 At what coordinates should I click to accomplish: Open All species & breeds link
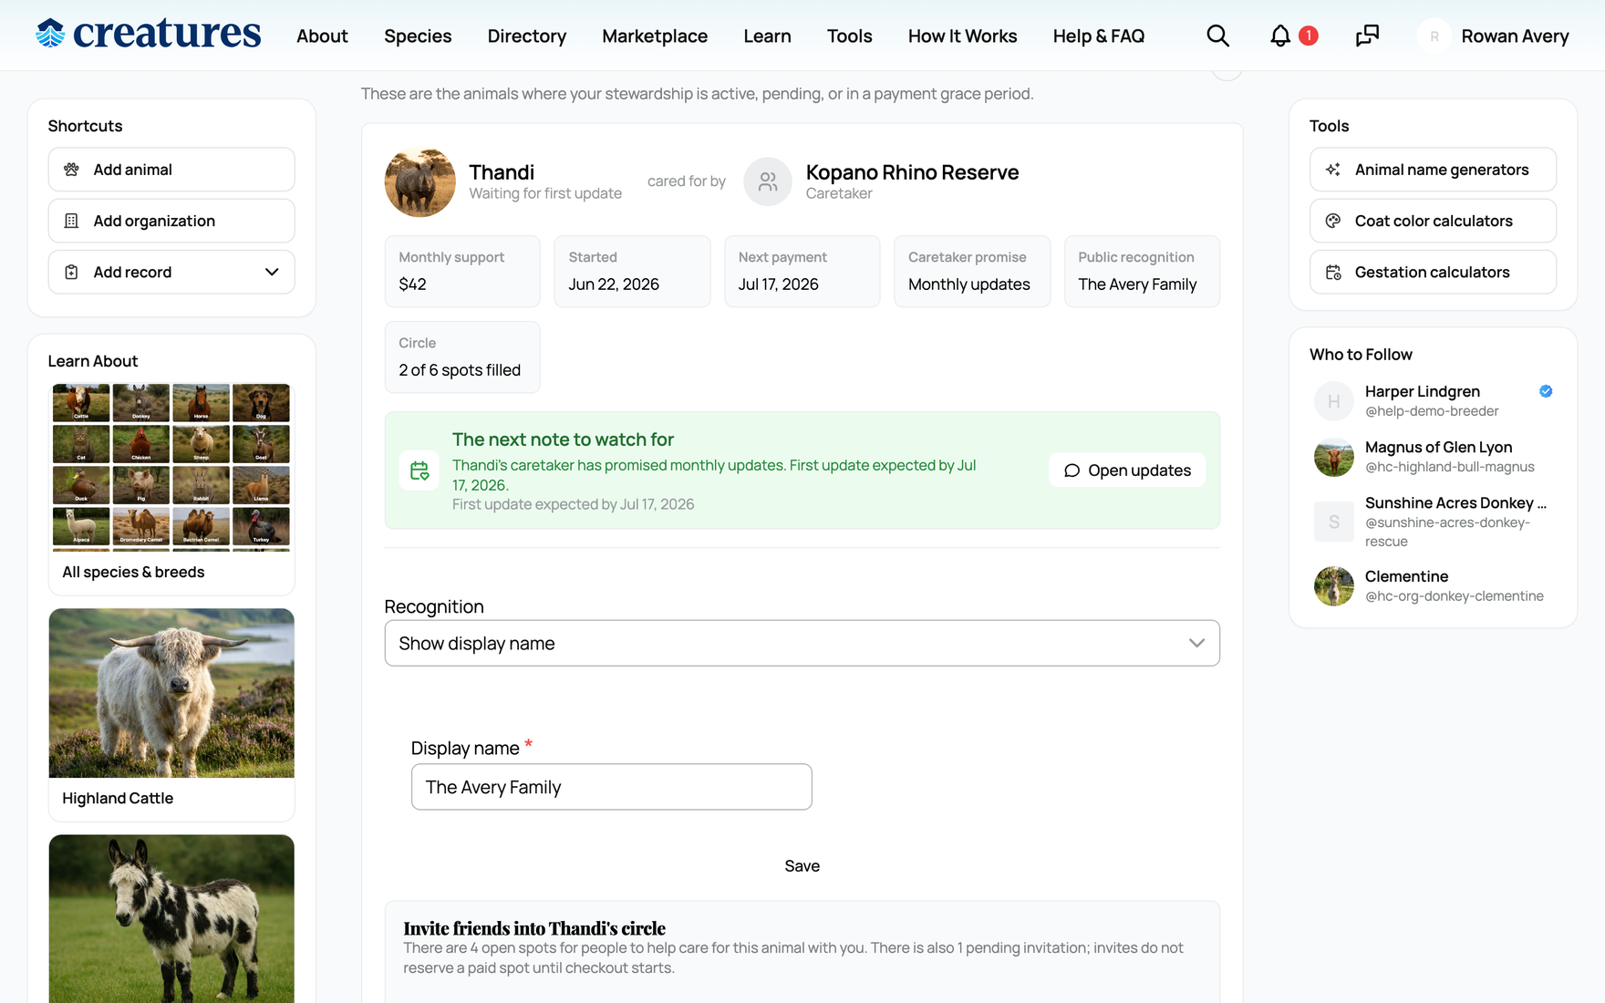(x=133, y=572)
